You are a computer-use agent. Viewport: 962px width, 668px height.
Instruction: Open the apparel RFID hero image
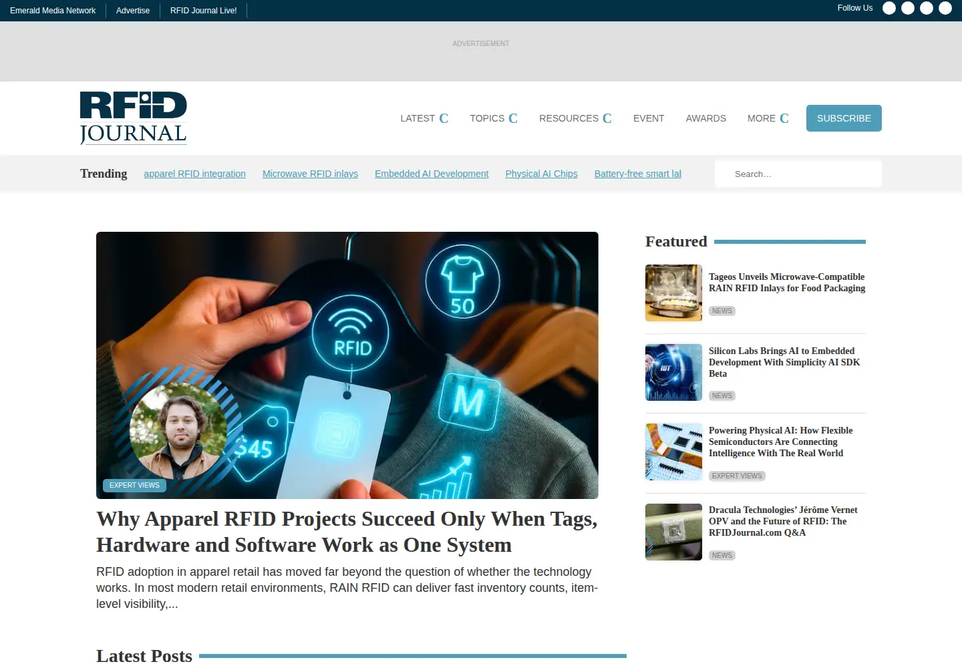(x=347, y=365)
